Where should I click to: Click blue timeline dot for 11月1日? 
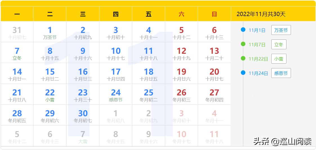[243, 30]
